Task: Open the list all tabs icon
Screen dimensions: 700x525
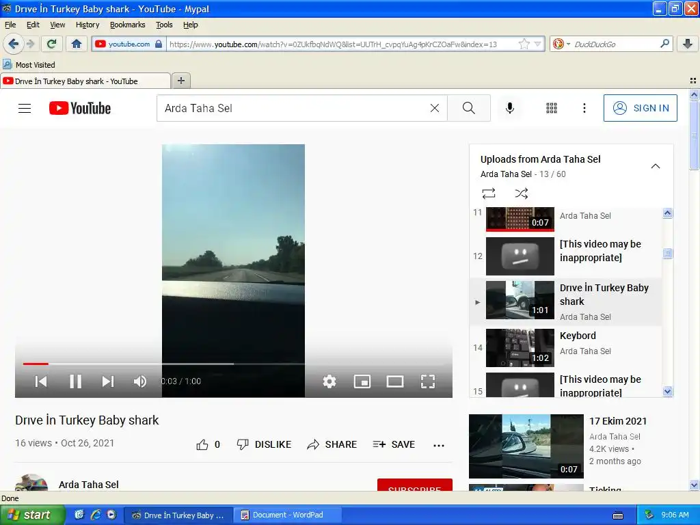Action: 693,81
